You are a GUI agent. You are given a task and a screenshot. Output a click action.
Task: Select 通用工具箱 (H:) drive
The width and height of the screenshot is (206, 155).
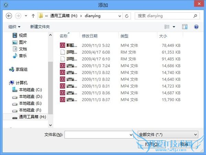pos(29,117)
